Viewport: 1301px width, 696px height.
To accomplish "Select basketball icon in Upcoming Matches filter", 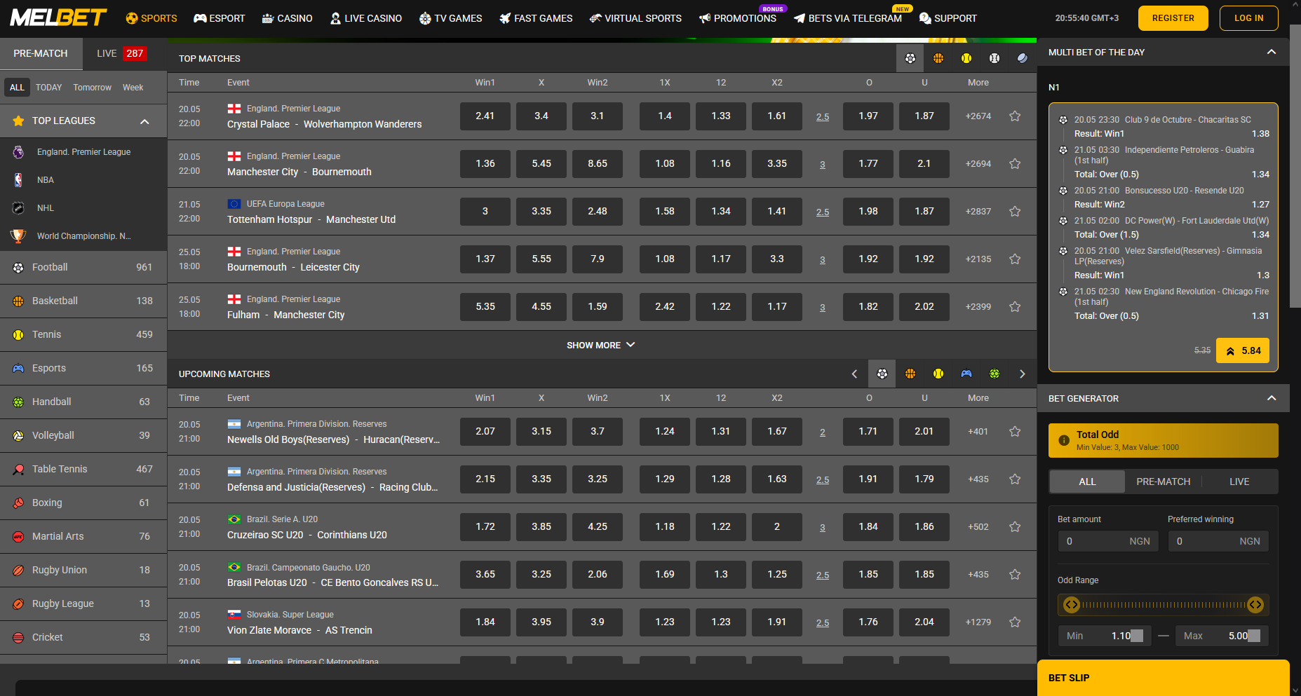I will (x=910, y=374).
